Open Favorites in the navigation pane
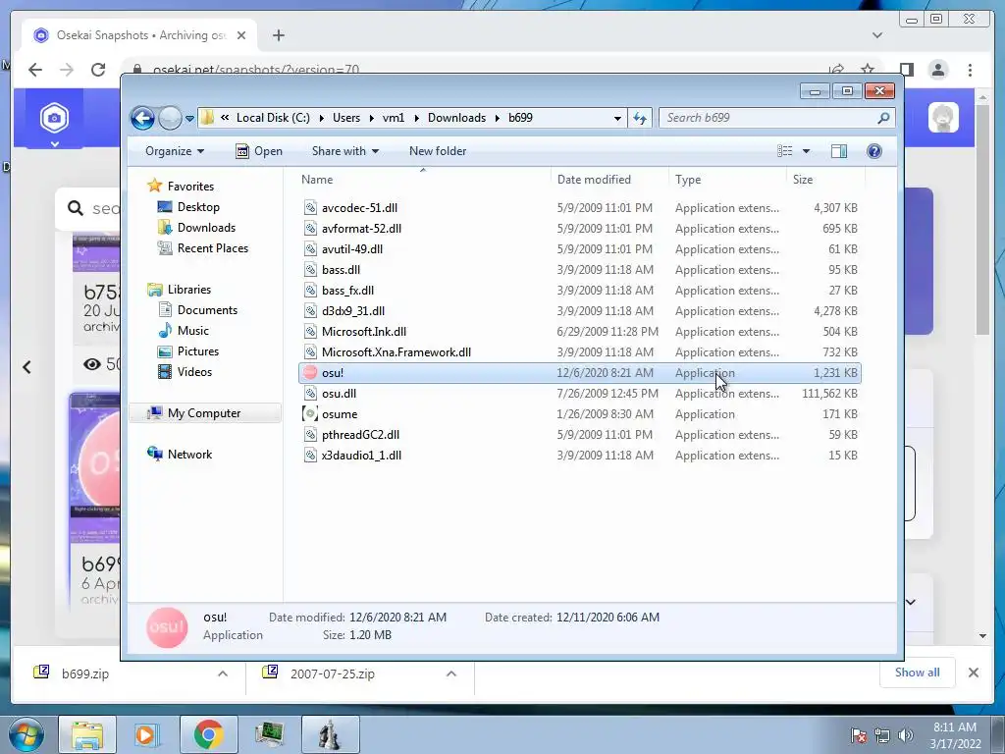1005x754 pixels. point(190,186)
